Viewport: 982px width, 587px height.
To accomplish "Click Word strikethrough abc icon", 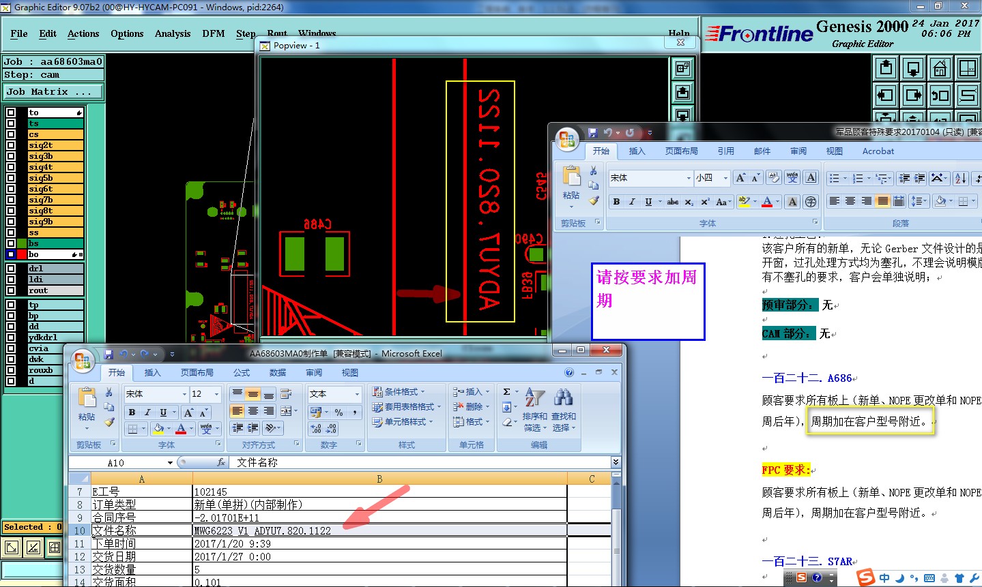I will tap(673, 202).
